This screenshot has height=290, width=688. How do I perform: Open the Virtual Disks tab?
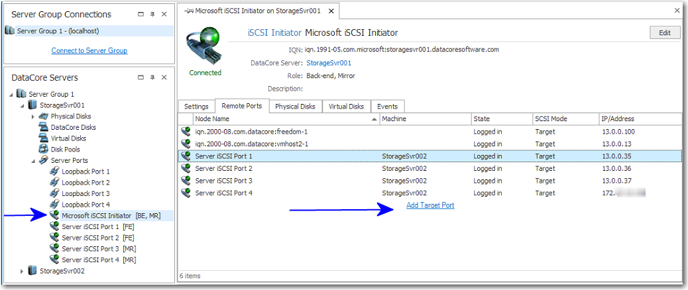tap(346, 107)
